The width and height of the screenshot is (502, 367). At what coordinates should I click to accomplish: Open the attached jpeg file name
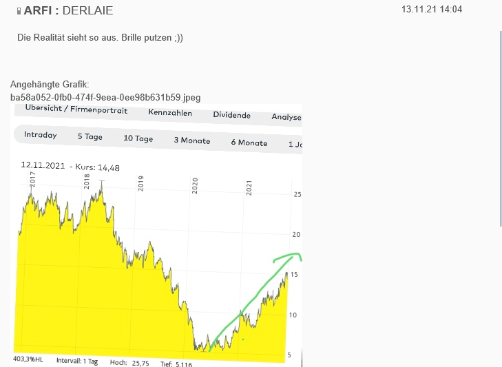coord(105,97)
